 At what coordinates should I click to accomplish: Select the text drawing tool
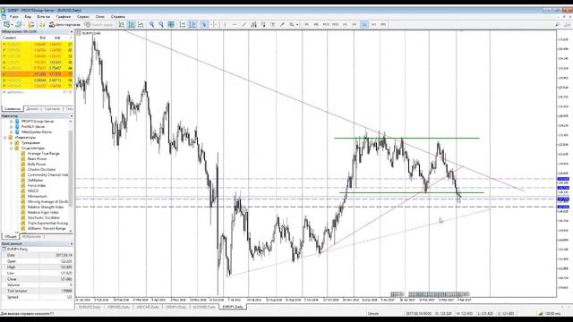[x=272, y=24]
